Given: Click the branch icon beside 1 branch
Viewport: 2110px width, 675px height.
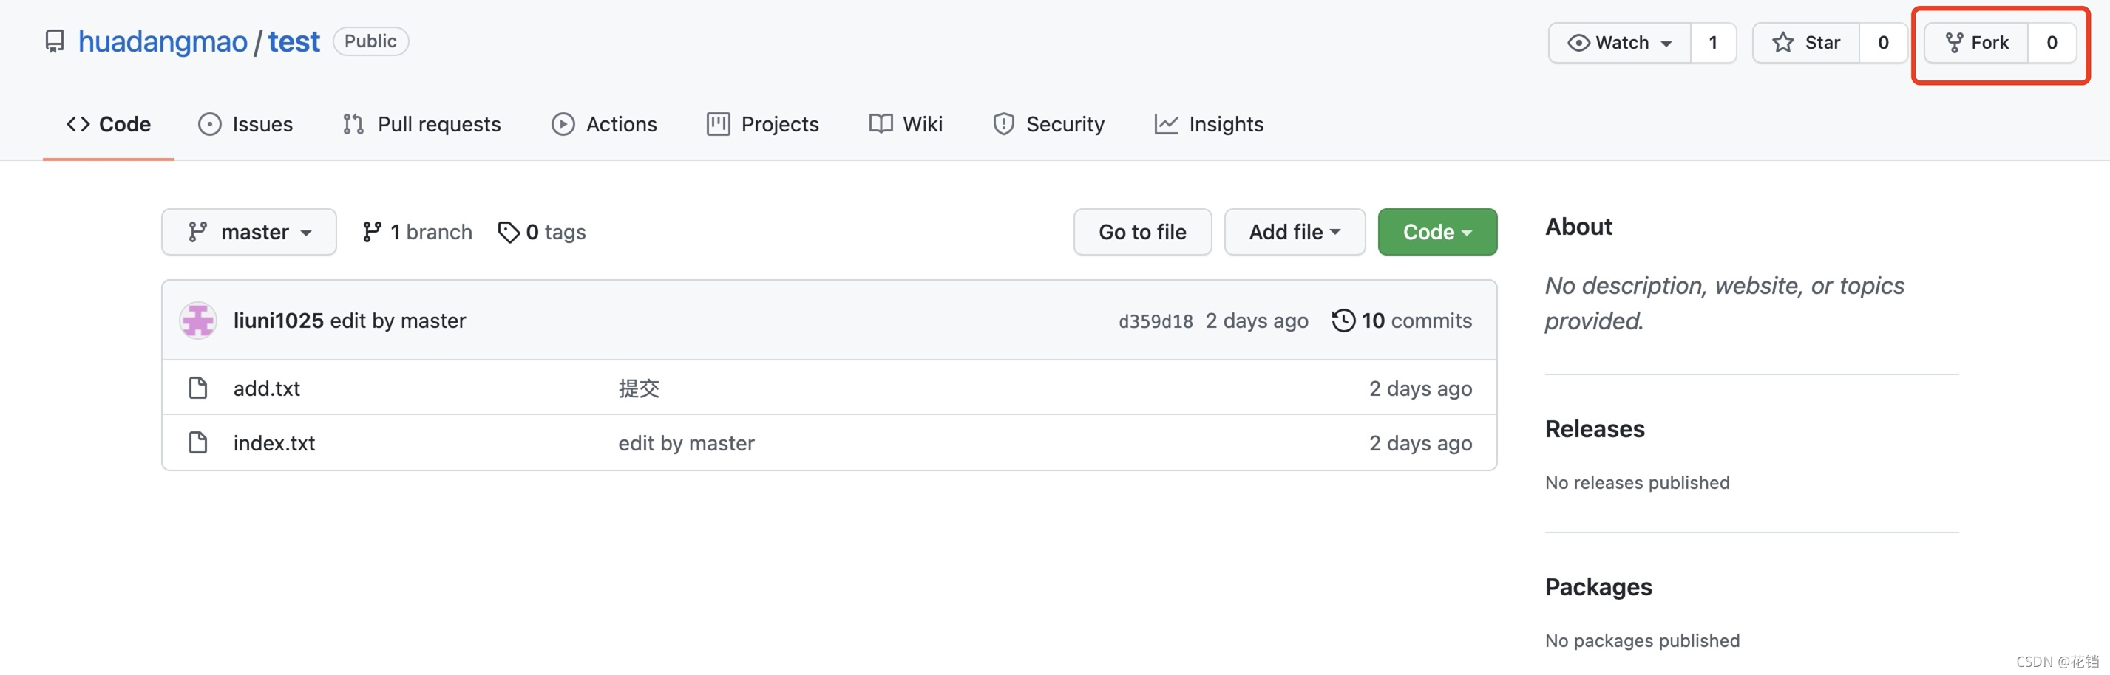Looking at the screenshot, I should pyautogui.click(x=372, y=233).
